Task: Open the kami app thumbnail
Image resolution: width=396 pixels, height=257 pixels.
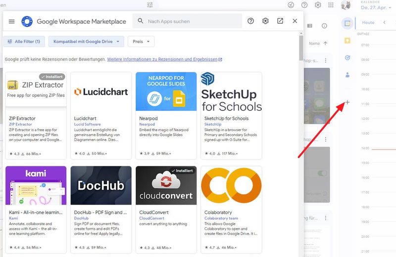Action: pyautogui.click(x=36, y=186)
